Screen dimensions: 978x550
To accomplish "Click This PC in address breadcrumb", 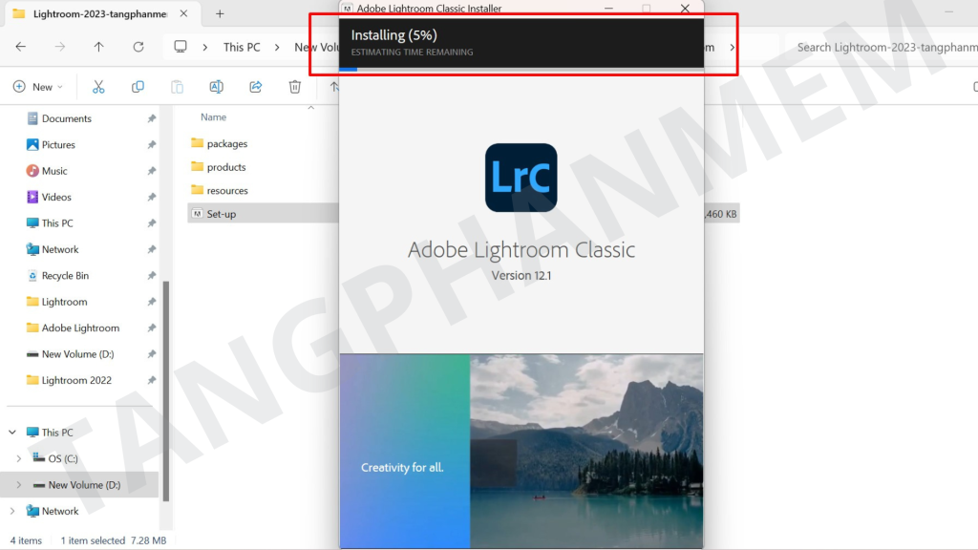I will (241, 47).
